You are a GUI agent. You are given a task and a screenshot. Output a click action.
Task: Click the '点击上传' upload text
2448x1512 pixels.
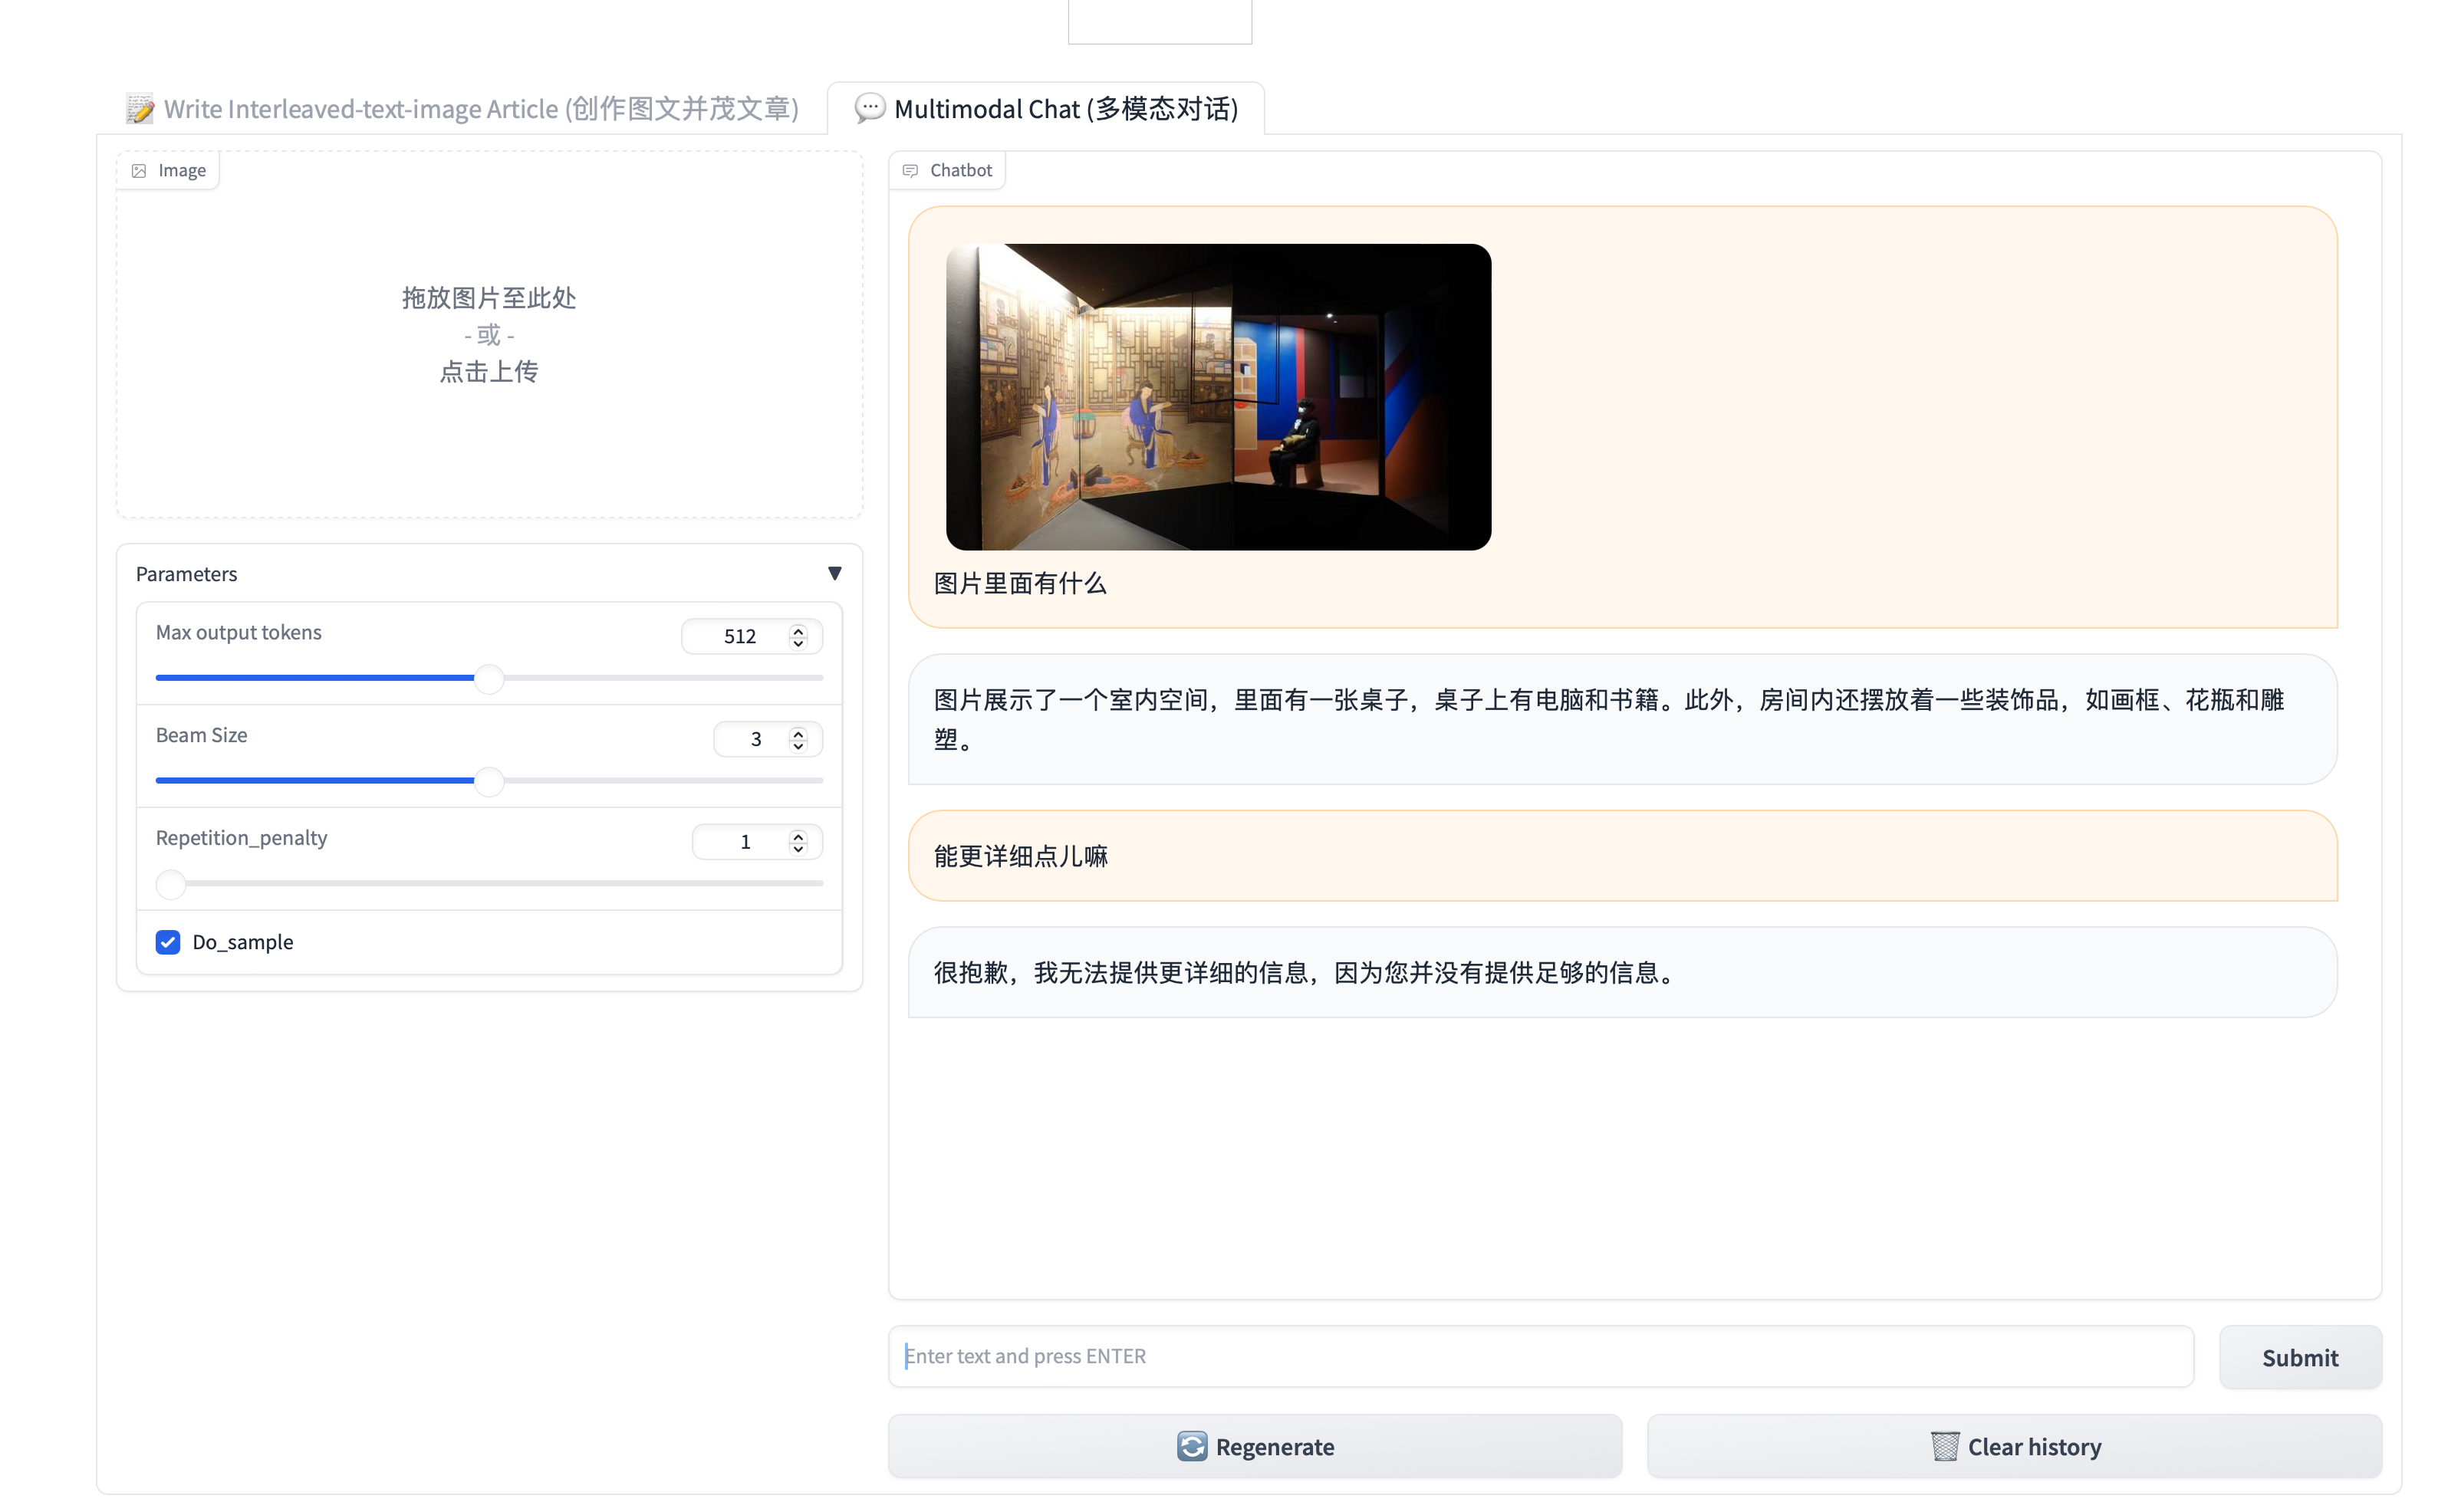click(x=489, y=372)
